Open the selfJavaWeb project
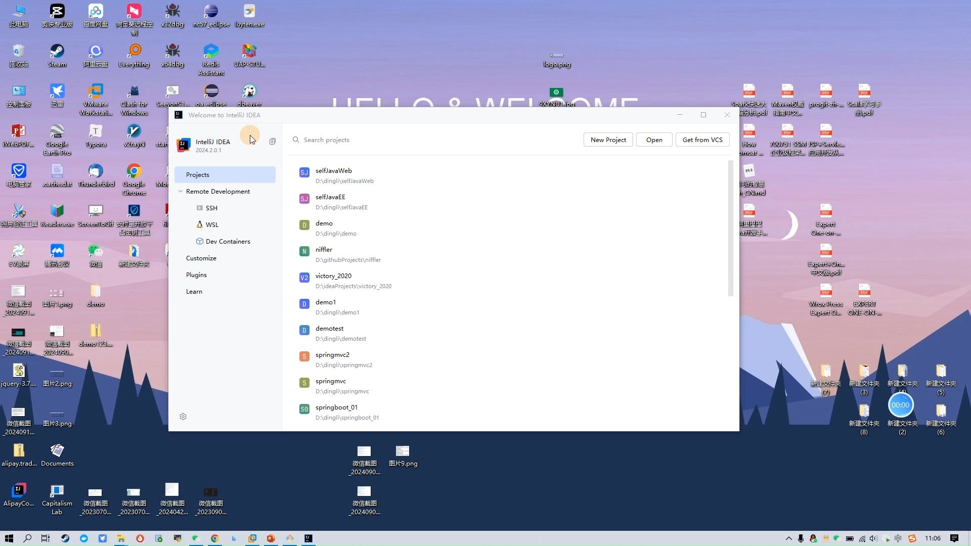 coord(510,175)
